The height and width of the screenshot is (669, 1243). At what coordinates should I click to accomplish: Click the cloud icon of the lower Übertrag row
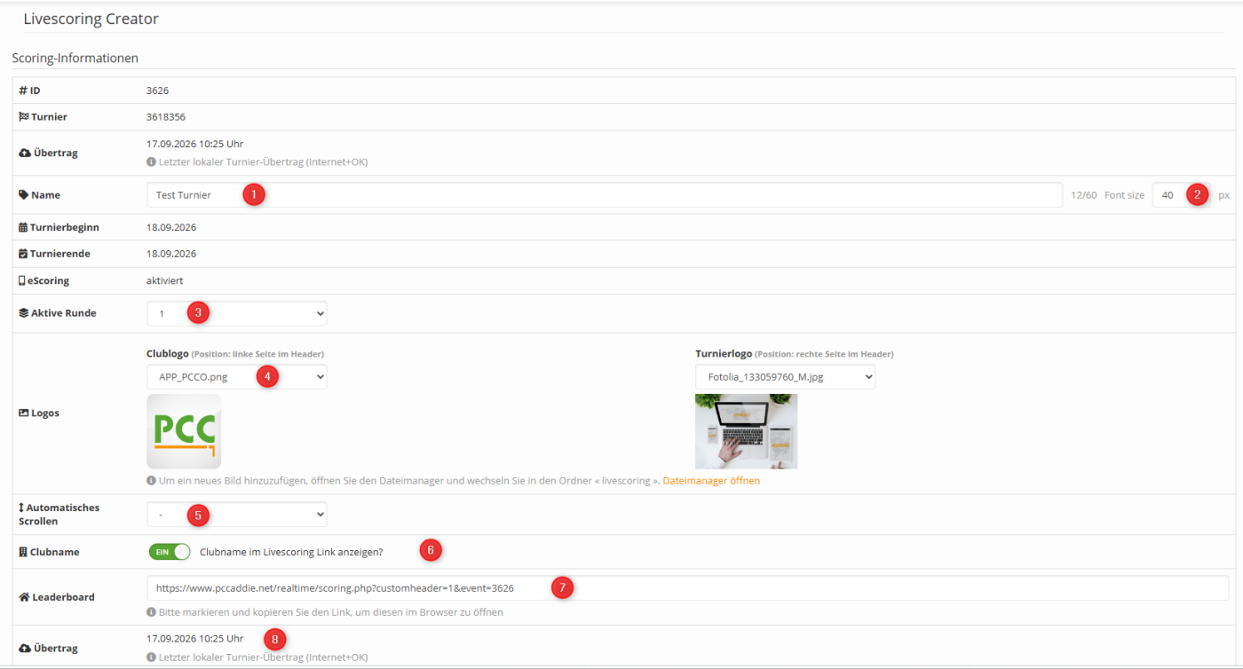(24, 648)
